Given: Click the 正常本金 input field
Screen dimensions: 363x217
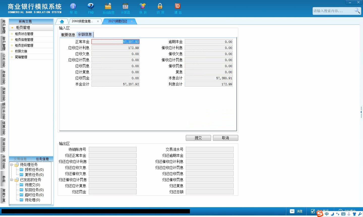Looking at the screenshot, I should (115, 42).
